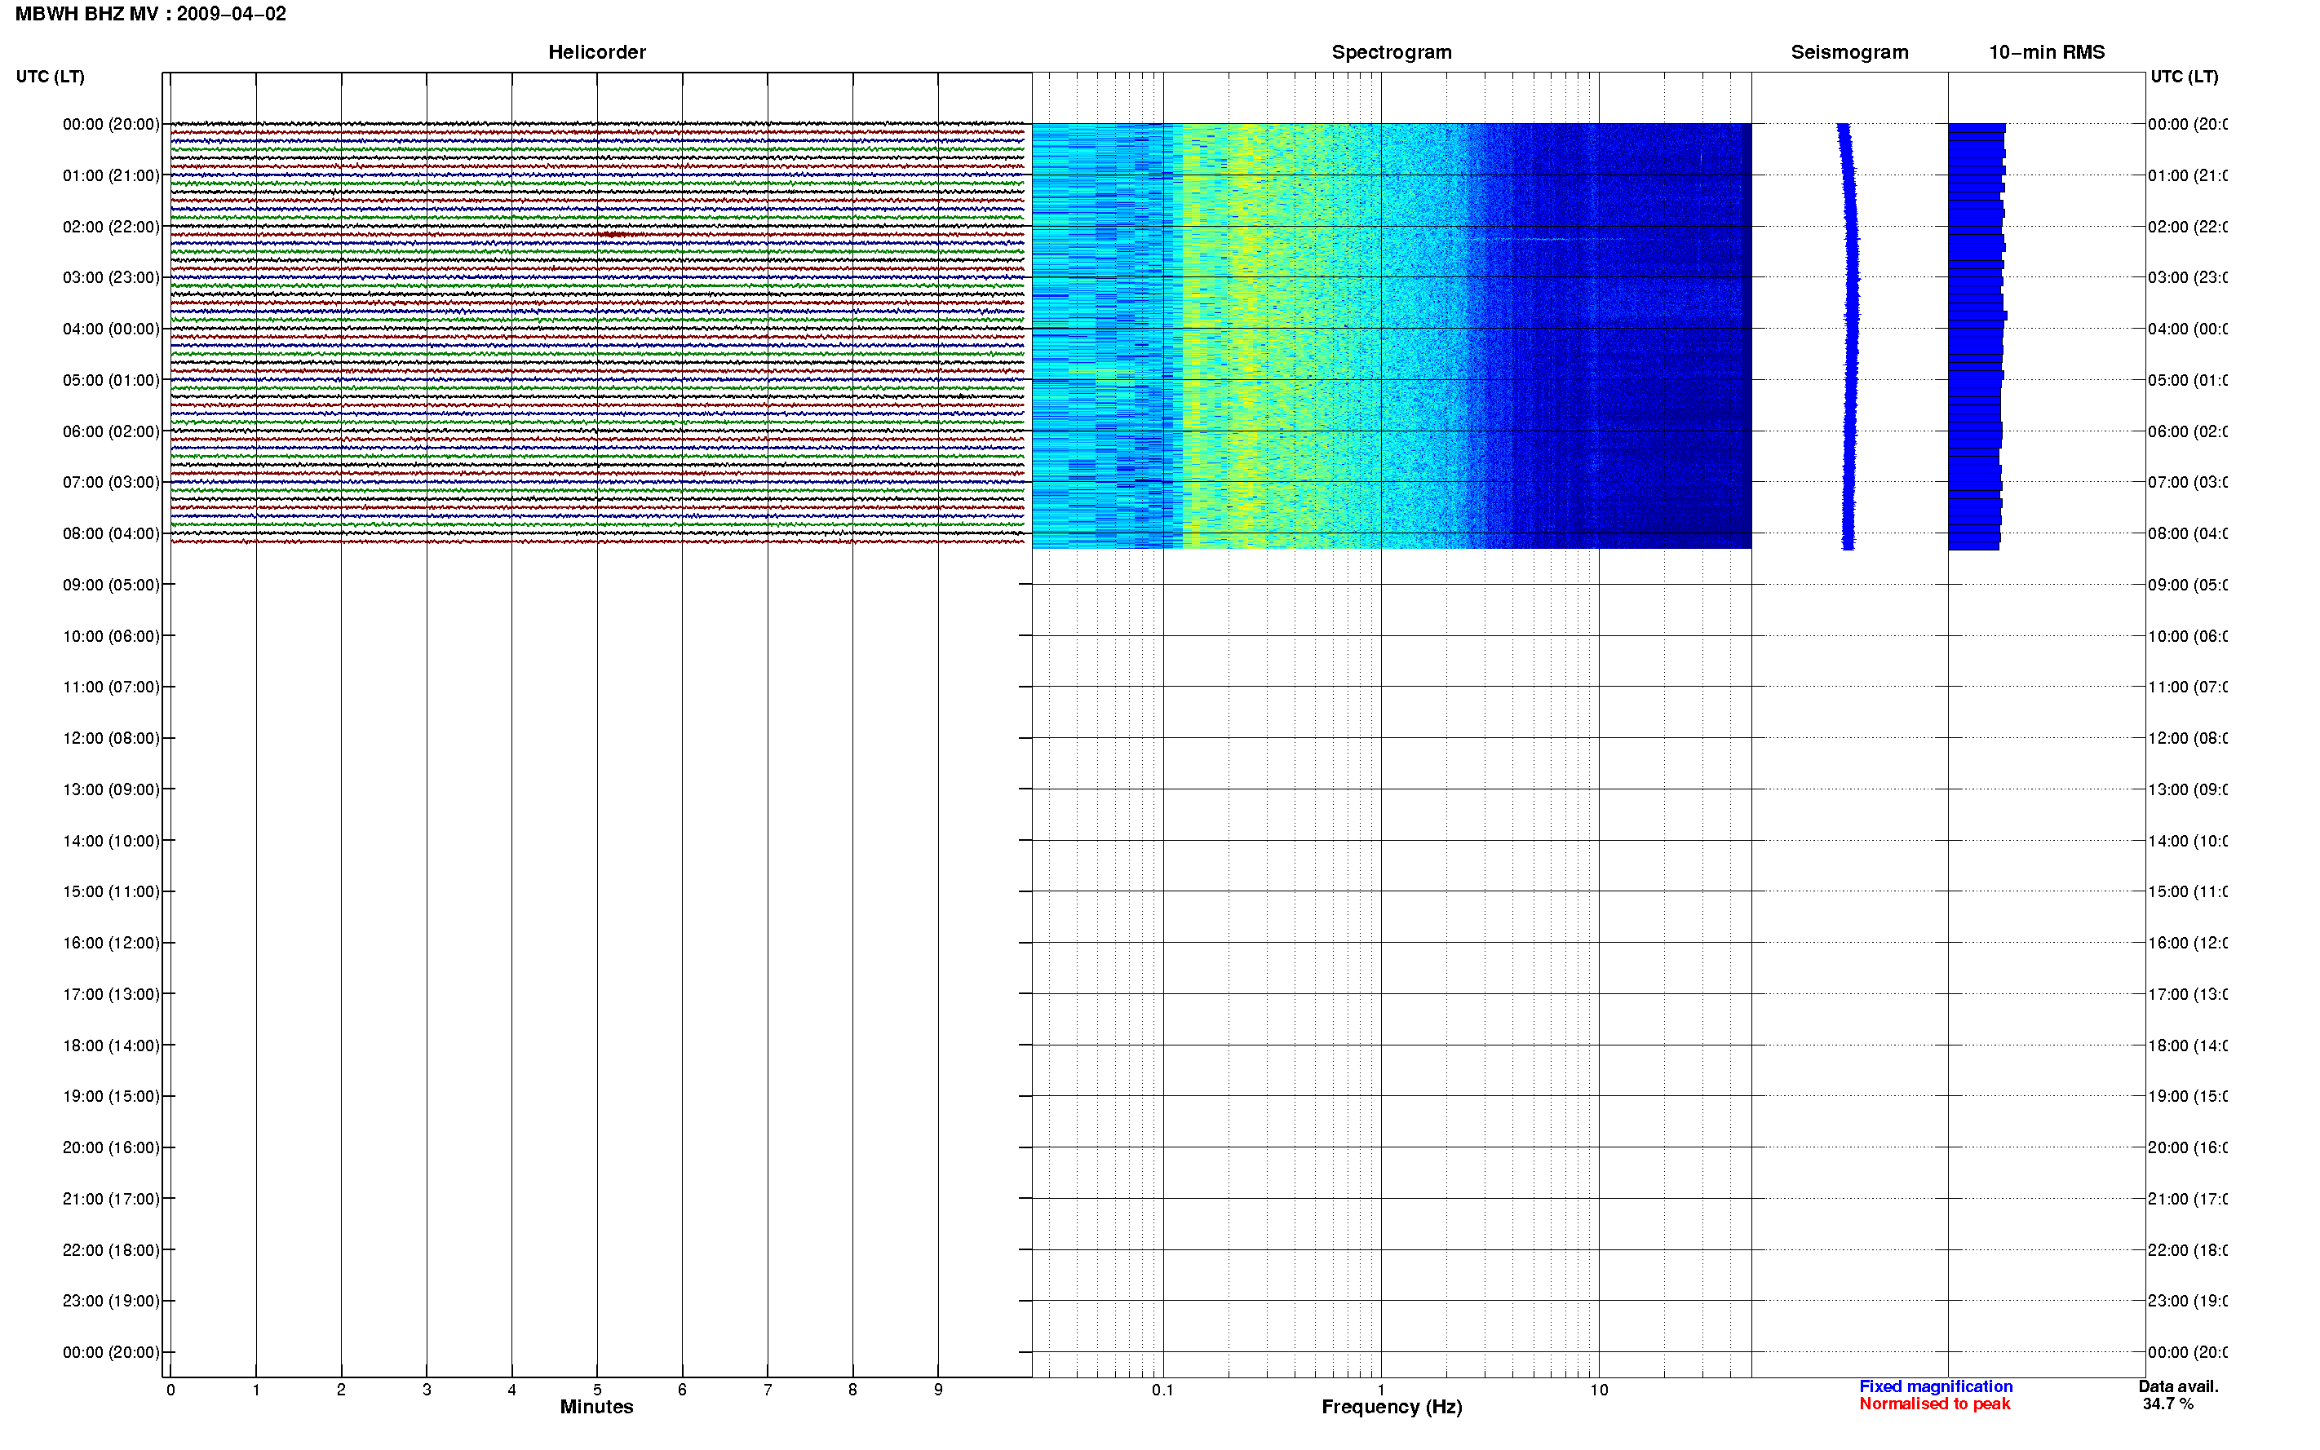Click the 10 Hz frequency tick label
The height and width of the screenshot is (1450, 2320).
[1599, 1390]
